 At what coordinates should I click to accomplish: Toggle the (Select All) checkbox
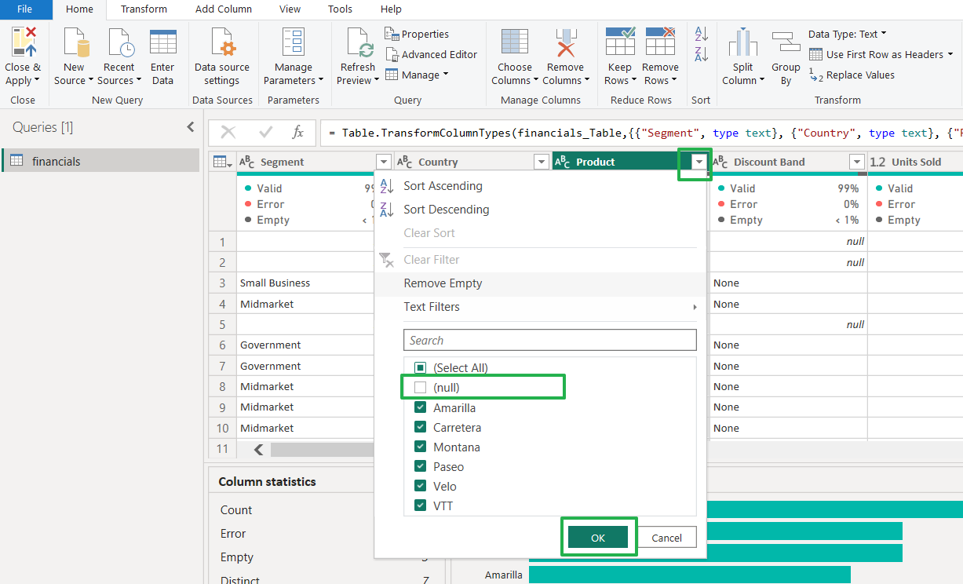pos(421,367)
